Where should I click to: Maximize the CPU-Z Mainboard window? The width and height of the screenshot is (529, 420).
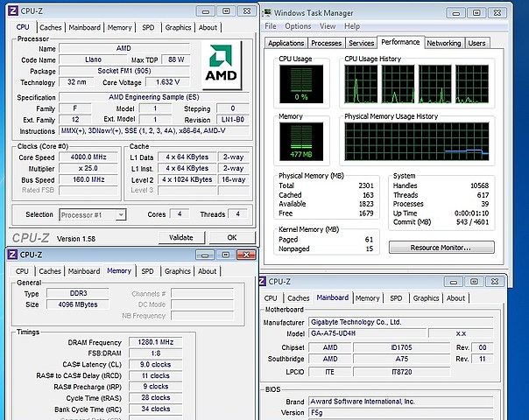tap(474, 282)
